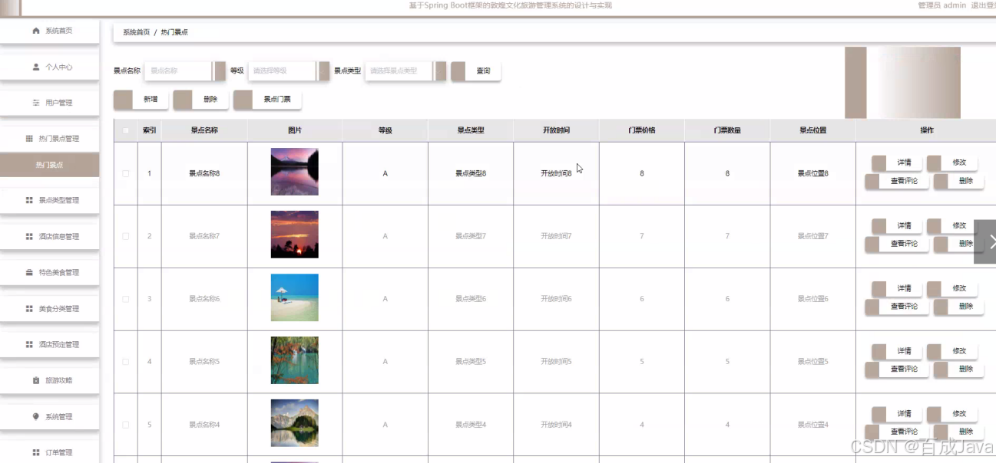Click 详情 for row 景点名称5

pos(895,351)
